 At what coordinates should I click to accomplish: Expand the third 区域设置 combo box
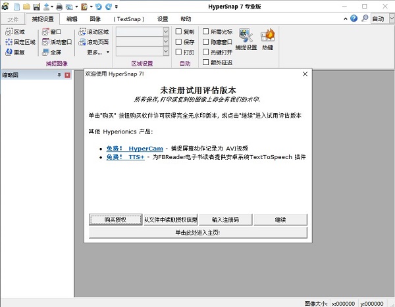pos(166,51)
